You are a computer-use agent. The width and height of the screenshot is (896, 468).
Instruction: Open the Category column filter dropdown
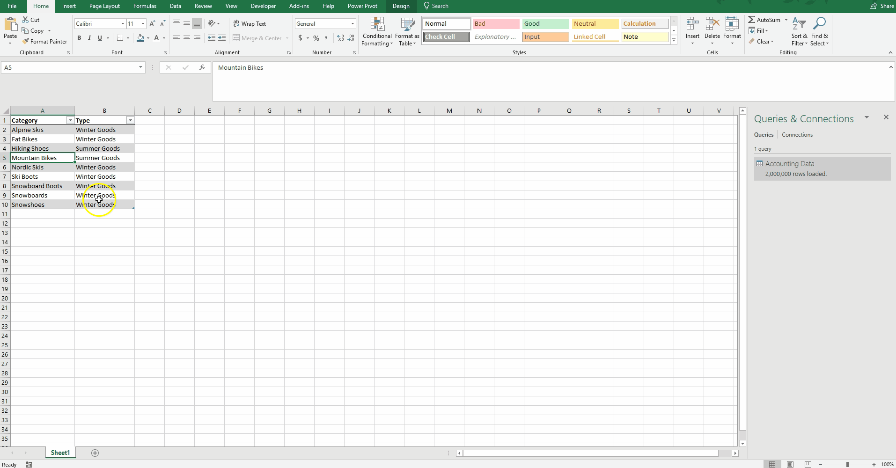[70, 121]
